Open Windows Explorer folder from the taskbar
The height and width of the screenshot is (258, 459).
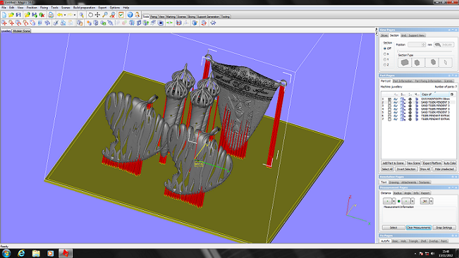[x=36, y=253]
